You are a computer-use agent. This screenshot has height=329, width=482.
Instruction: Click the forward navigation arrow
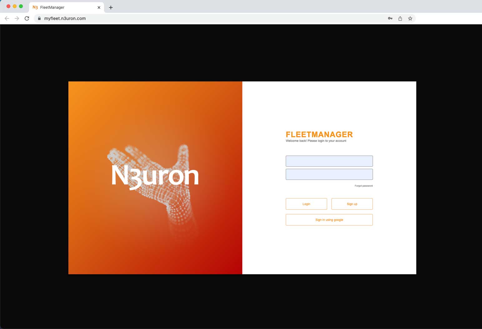coord(17,18)
